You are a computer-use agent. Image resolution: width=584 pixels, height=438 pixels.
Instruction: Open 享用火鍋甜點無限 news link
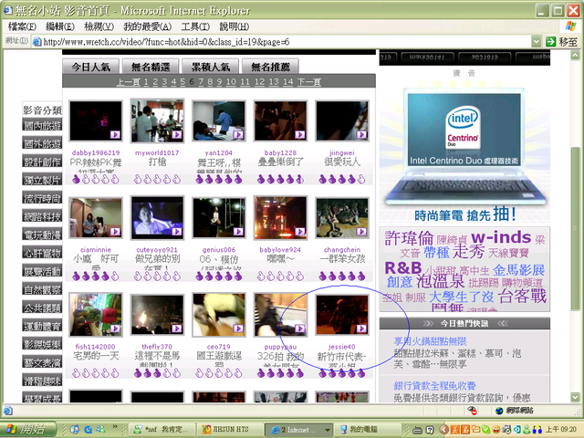[430, 341]
